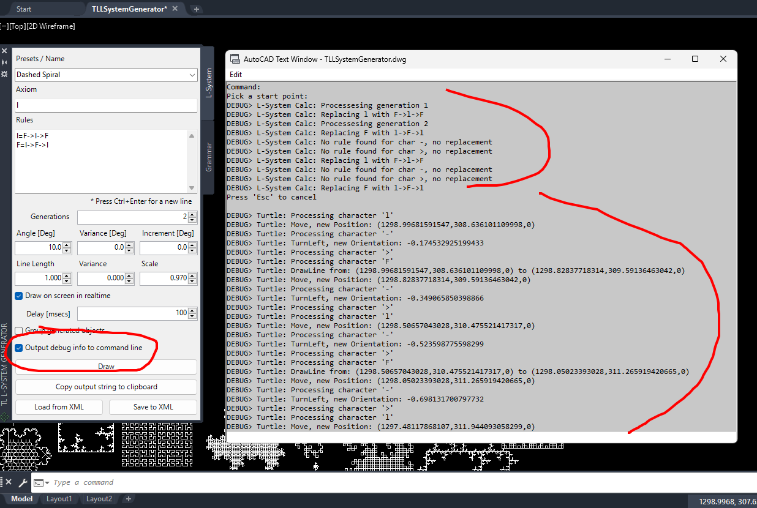Open the command line customize wrench
Viewport: 757px width, 508px height.
coord(23,482)
